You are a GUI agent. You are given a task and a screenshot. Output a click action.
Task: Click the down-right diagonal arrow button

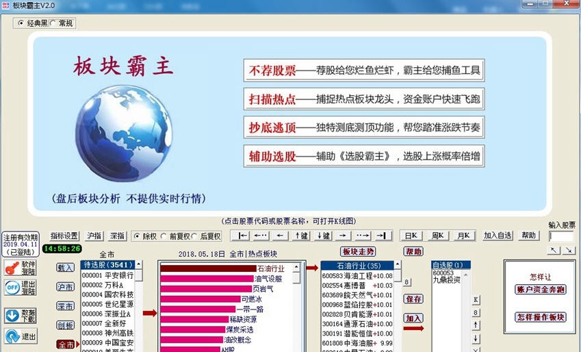point(569,251)
